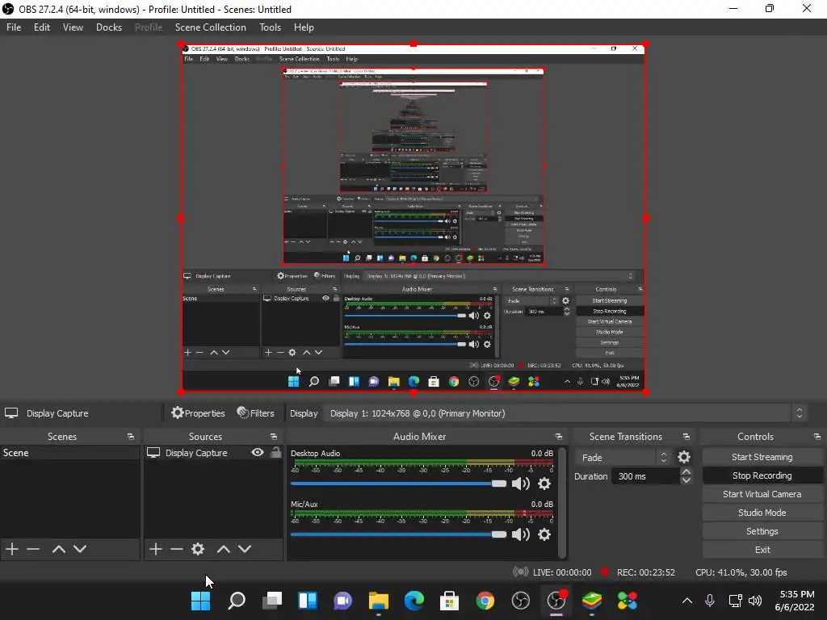The height and width of the screenshot is (620, 827).
Task: Open the File menu
Action: (x=14, y=27)
